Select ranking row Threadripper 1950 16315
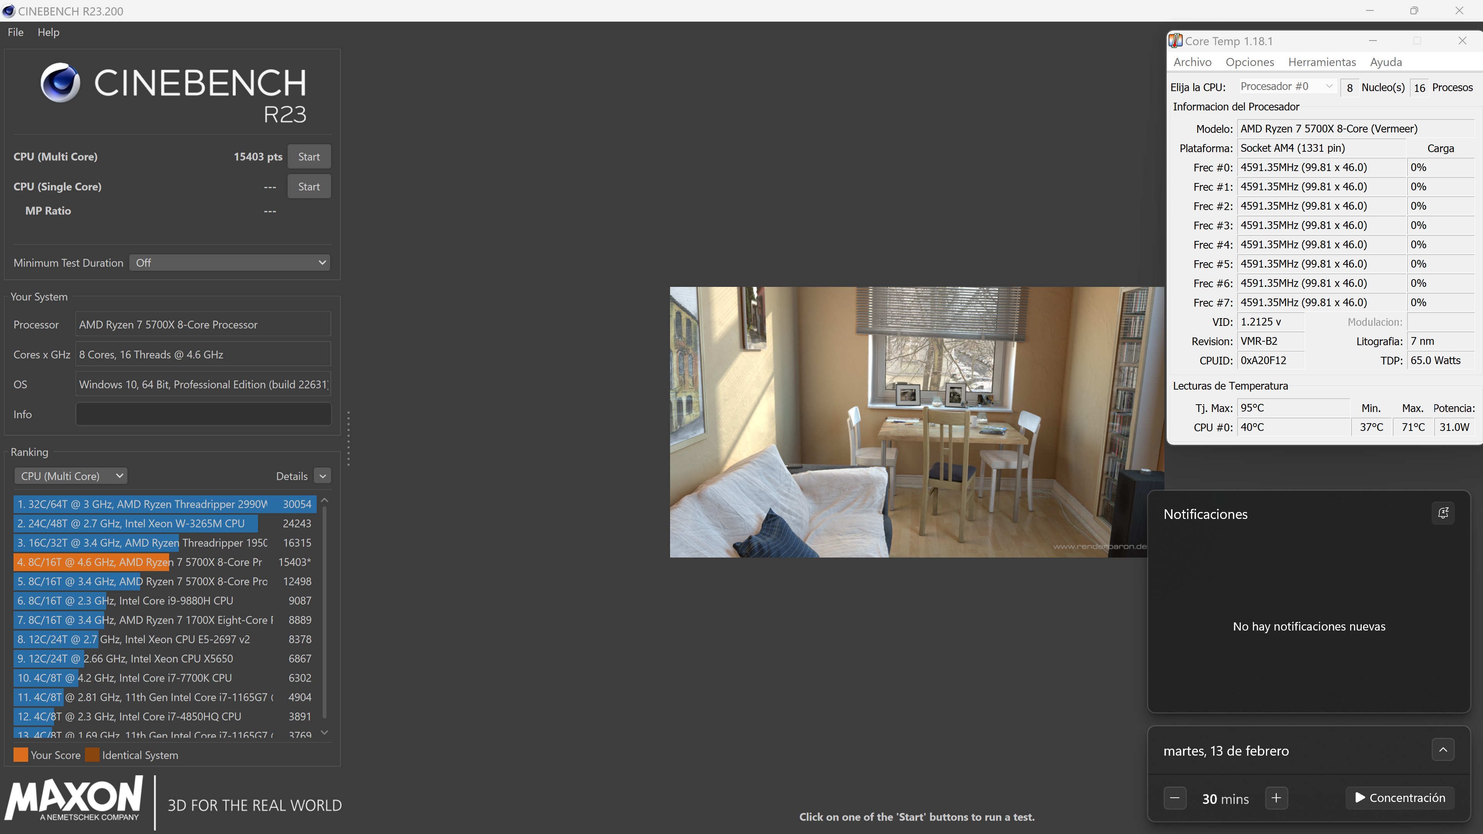 click(x=165, y=543)
